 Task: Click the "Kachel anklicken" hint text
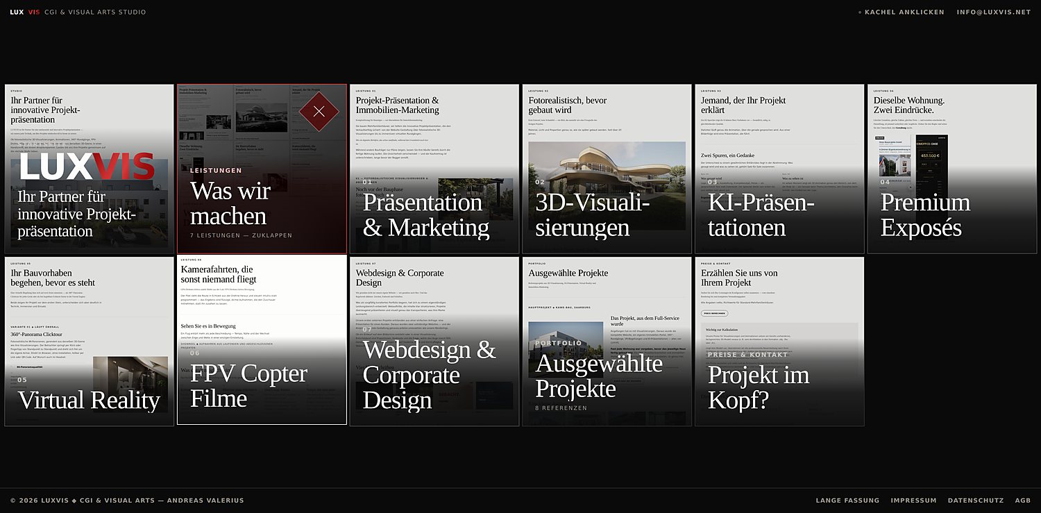tap(904, 12)
